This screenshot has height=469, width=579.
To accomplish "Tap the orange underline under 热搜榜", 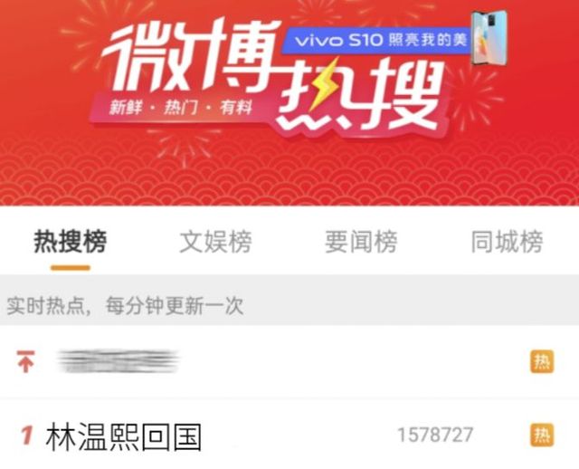I will coord(71,268).
